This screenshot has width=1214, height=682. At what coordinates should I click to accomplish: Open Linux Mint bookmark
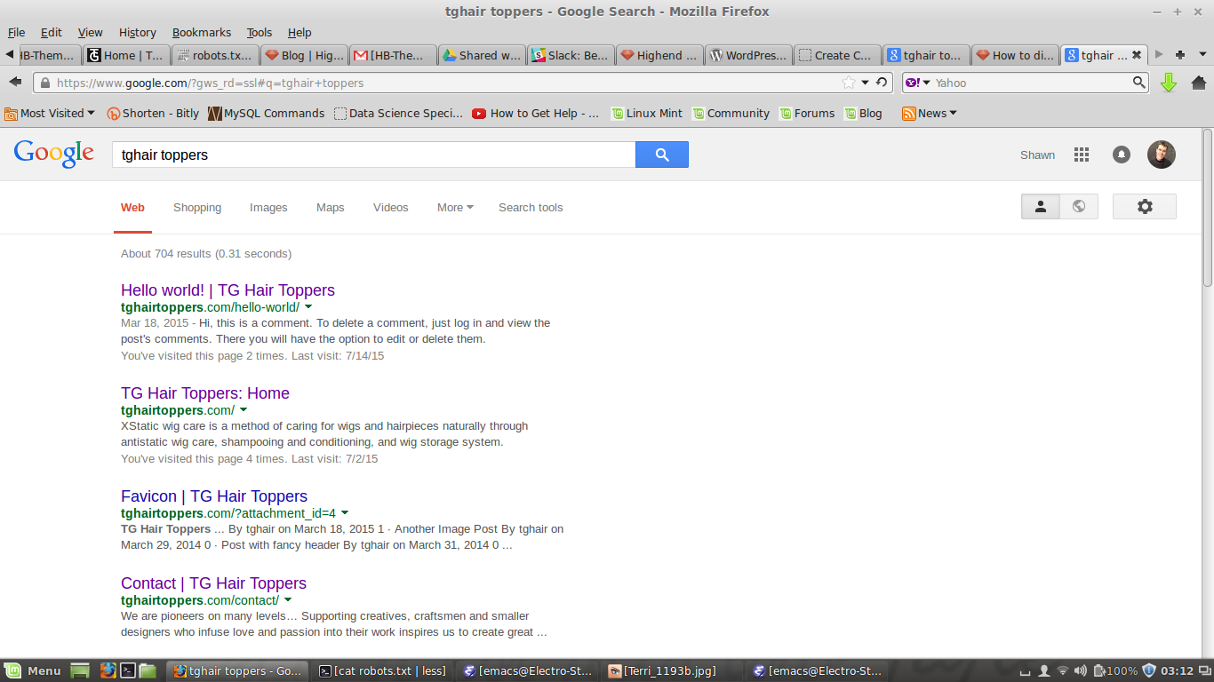[647, 113]
